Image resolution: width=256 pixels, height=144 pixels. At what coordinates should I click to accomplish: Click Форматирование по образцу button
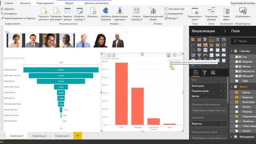18,18
